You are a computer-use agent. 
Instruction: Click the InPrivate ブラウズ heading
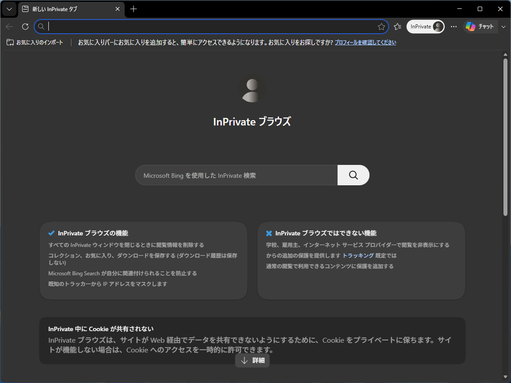pos(252,122)
